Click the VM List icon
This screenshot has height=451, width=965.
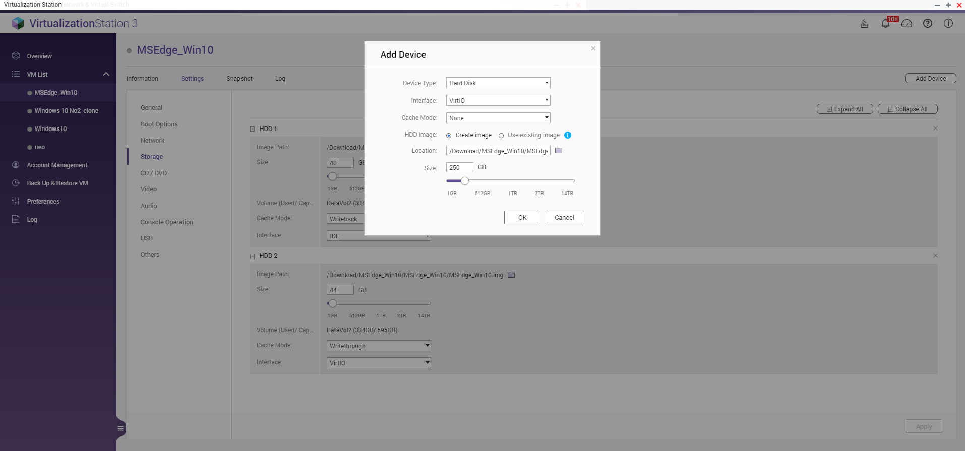(x=16, y=74)
